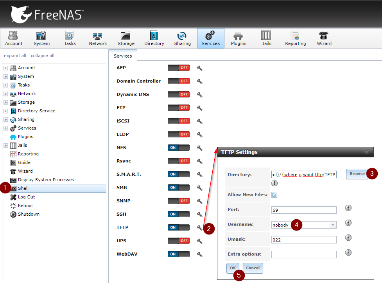This screenshot has width=382, height=283.
Task: Open NFS settings wrench icon
Action: click(x=200, y=148)
